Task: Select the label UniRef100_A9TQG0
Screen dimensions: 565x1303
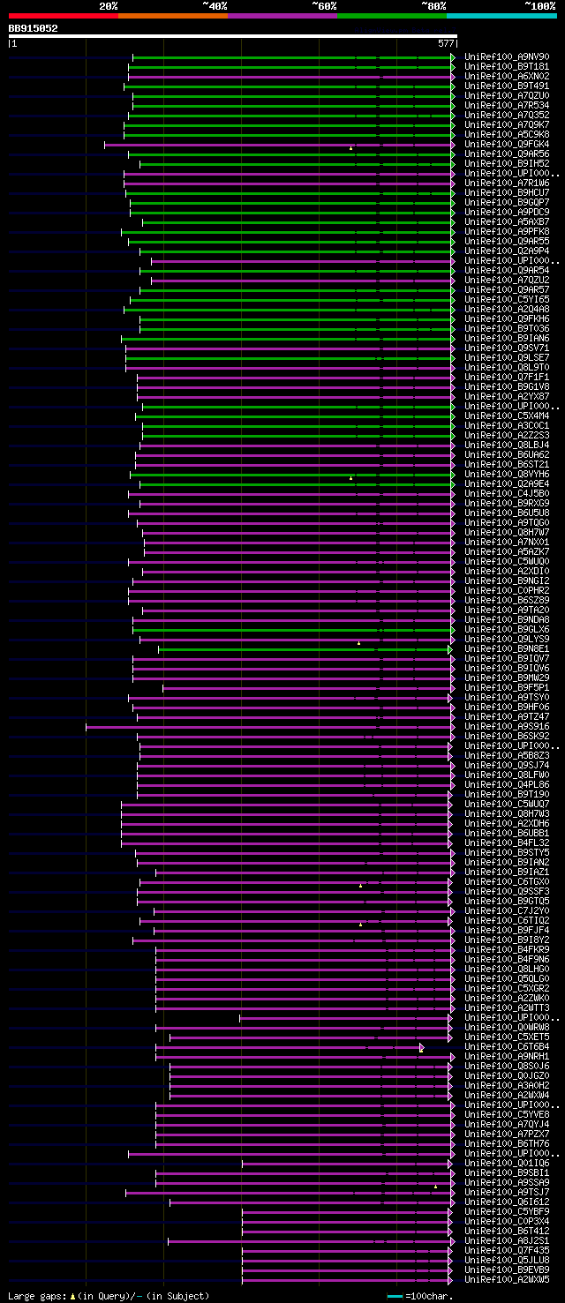Action: pos(507,523)
